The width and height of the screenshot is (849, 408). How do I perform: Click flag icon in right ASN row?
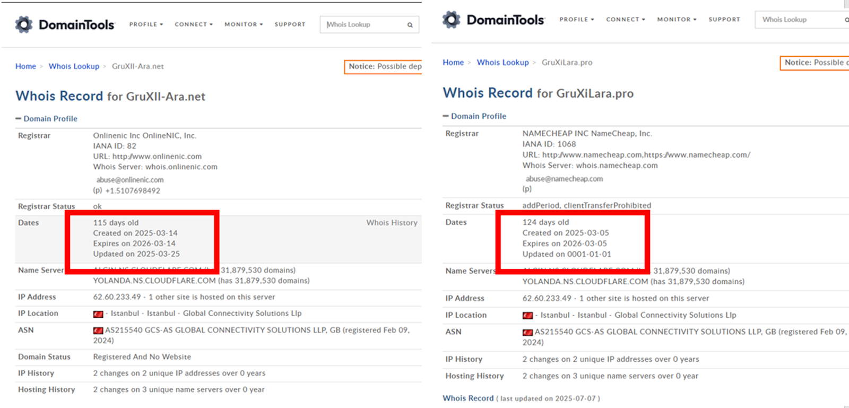(x=527, y=333)
